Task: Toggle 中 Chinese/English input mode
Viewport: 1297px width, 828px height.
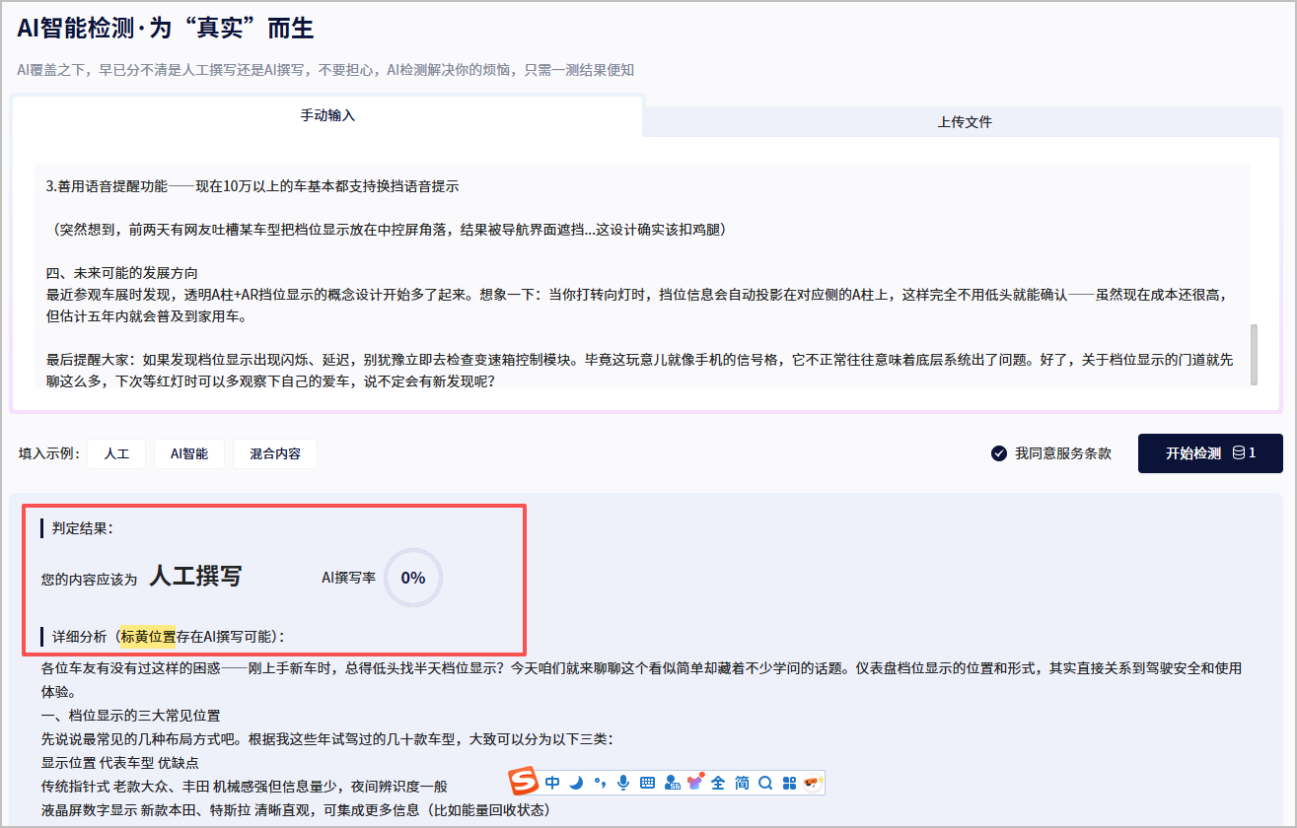Action: point(552,783)
